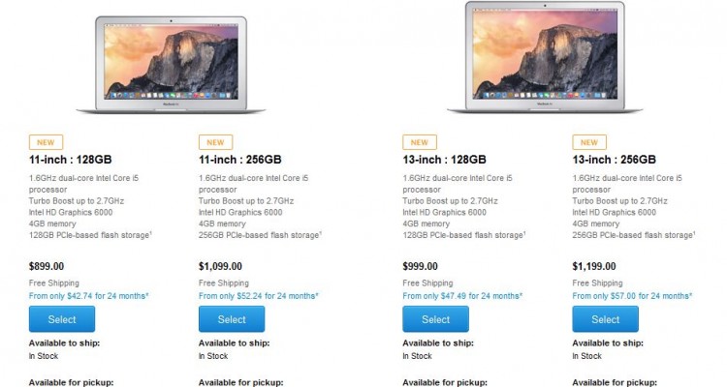Select the 13-inch 128GB model for $999.00

(x=435, y=319)
